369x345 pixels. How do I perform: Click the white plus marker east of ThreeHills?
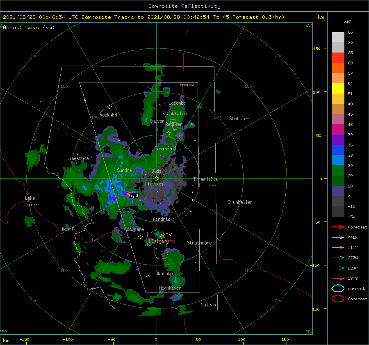tap(232, 165)
